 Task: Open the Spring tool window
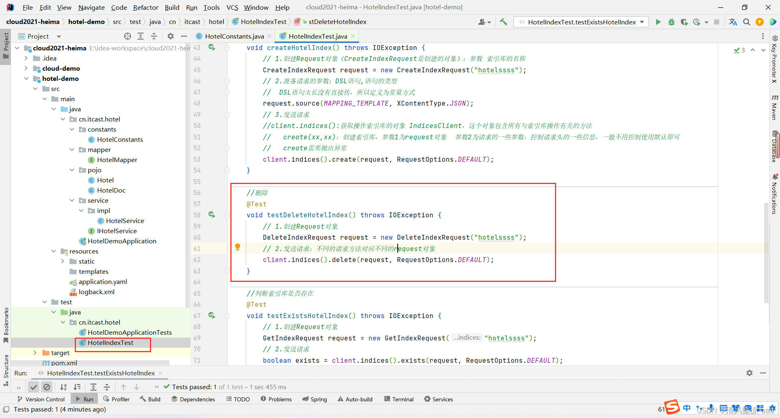tap(314, 399)
